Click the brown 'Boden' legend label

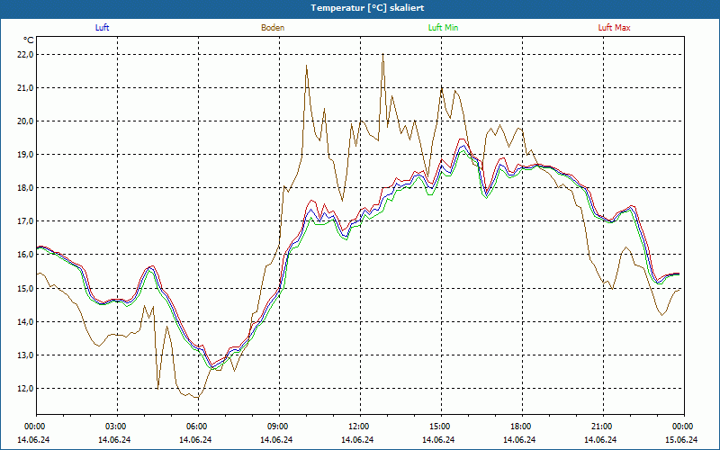click(x=273, y=28)
